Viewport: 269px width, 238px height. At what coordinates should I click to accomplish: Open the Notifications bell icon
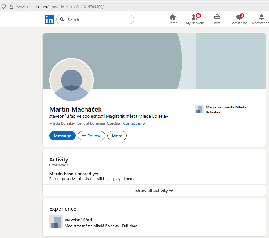pyautogui.click(x=261, y=17)
